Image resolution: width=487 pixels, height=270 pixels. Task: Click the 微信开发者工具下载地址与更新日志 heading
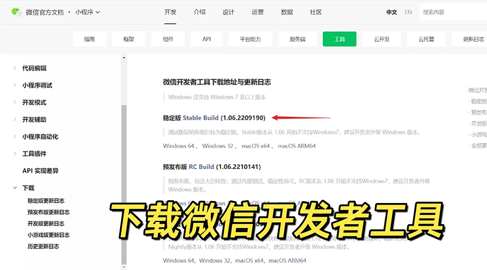pos(217,82)
